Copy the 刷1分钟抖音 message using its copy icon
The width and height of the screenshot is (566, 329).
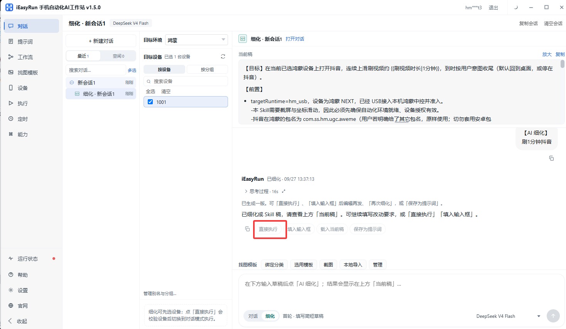(551, 158)
